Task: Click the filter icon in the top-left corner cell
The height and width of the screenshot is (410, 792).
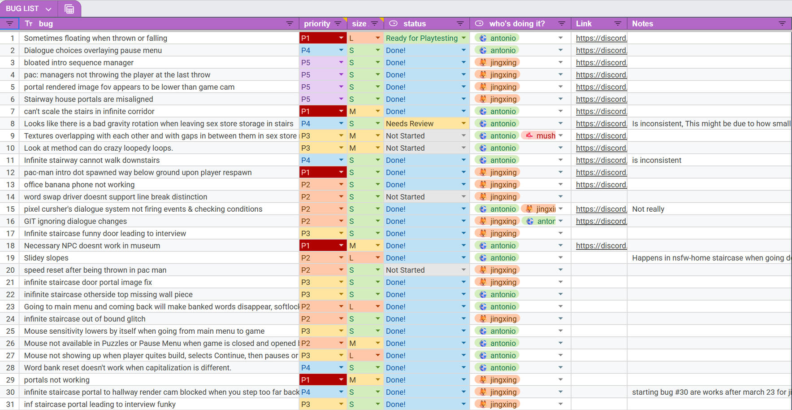Action: pos(9,23)
